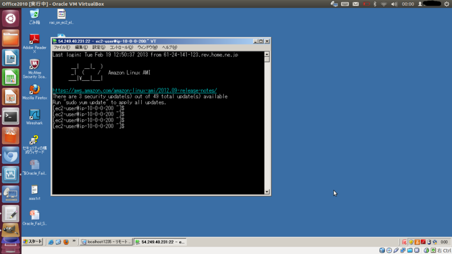Viewport: 452px width, 254px height.
Task: Click VirtualBox shared folders status icon
Action: tap(410, 250)
